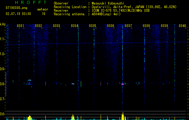Select the filename 07190330.png

(x=17, y=8)
